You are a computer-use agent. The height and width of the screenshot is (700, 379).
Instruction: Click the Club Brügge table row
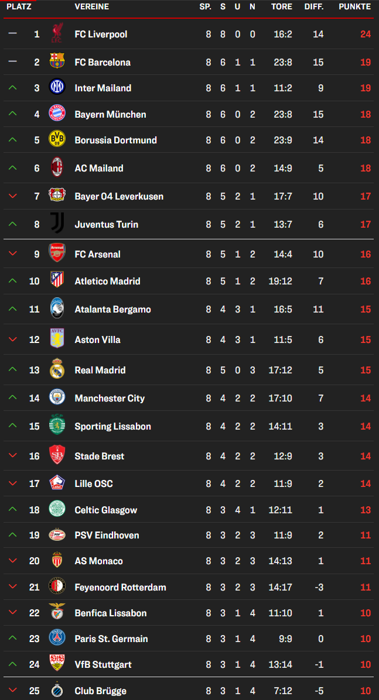190,689
